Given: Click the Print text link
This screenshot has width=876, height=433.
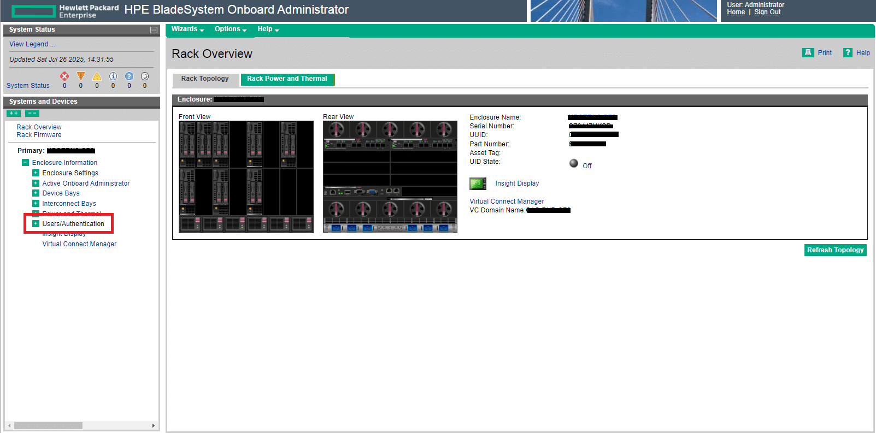Looking at the screenshot, I should 825,53.
